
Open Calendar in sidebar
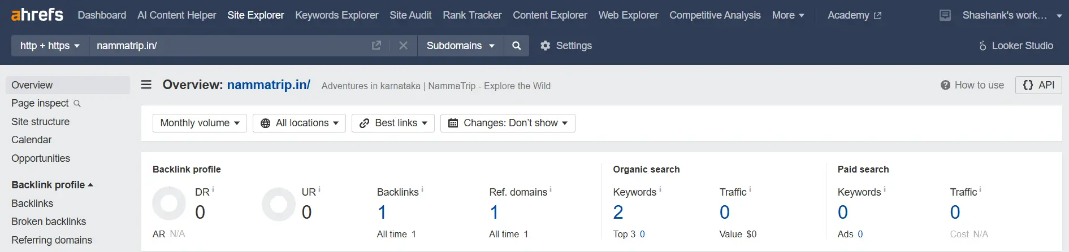point(31,140)
